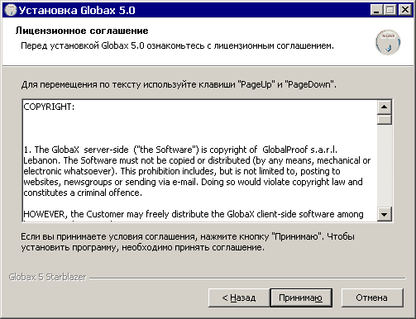Close the installer with the X button

[405, 10]
